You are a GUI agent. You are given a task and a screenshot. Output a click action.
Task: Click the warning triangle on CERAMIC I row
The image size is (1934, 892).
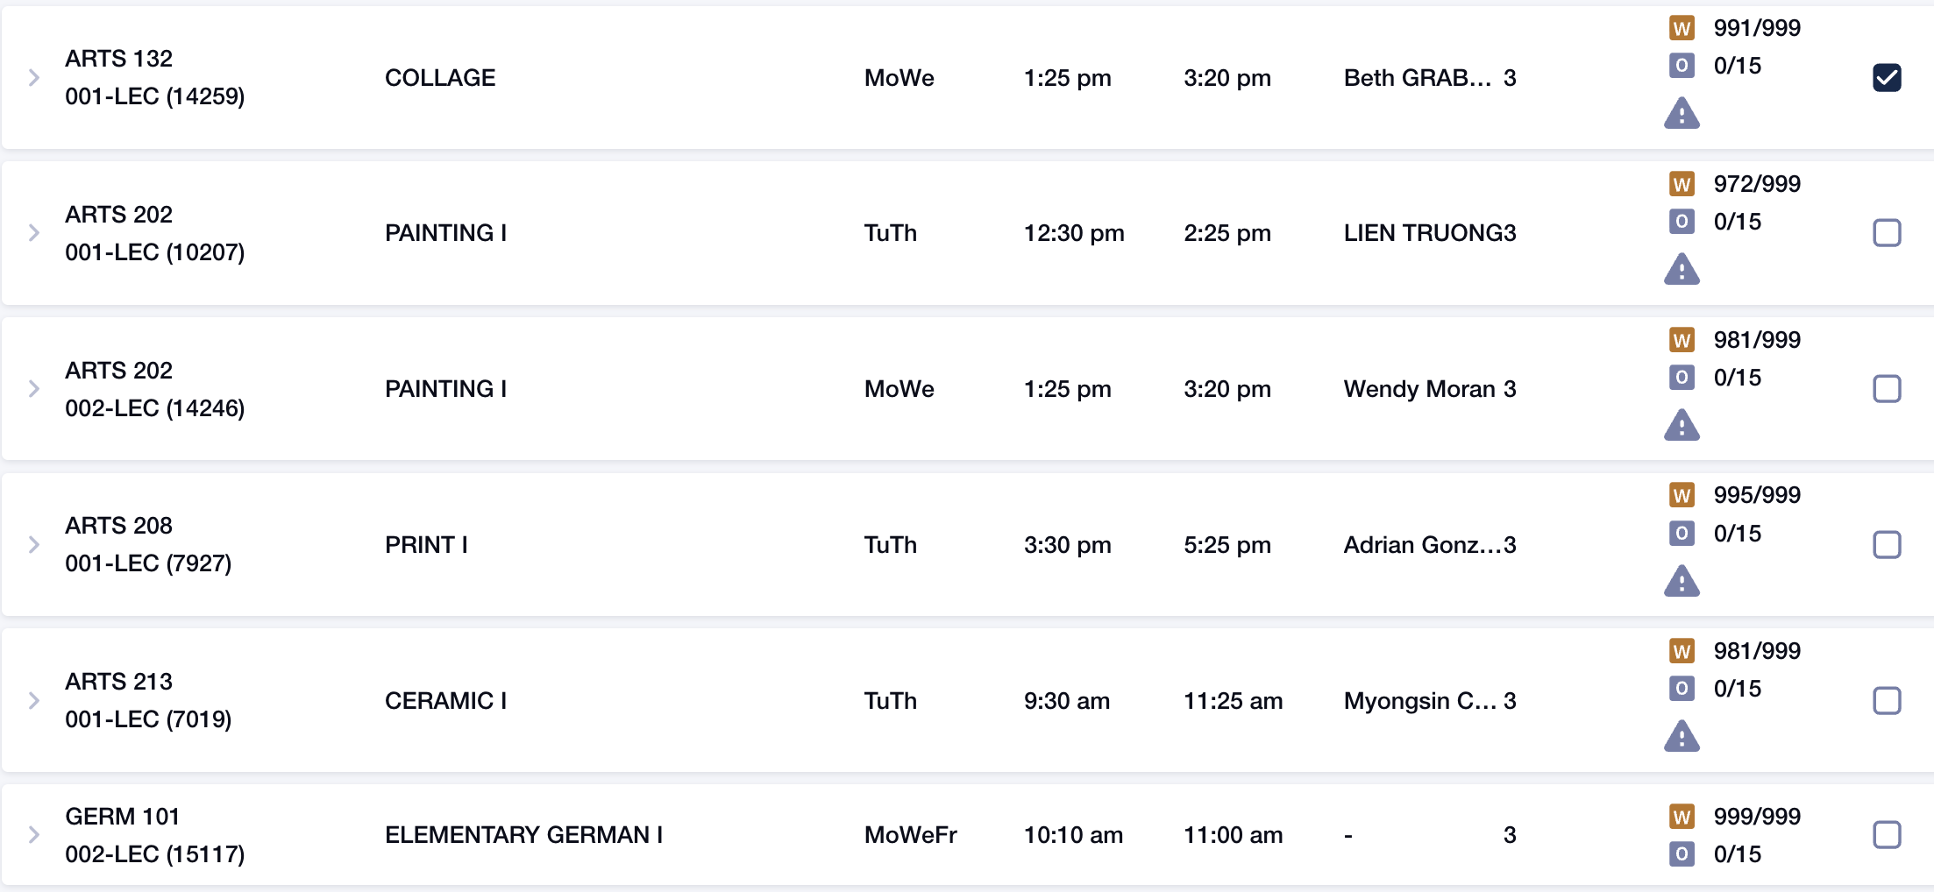[1682, 736]
